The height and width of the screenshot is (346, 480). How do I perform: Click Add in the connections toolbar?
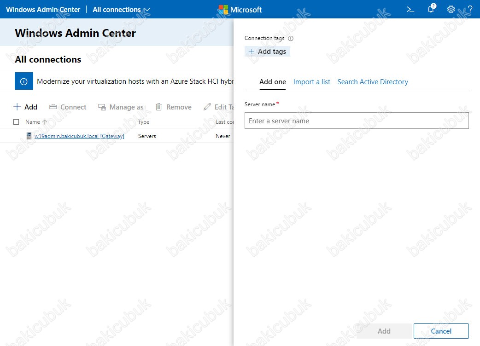pyautogui.click(x=25, y=107)
